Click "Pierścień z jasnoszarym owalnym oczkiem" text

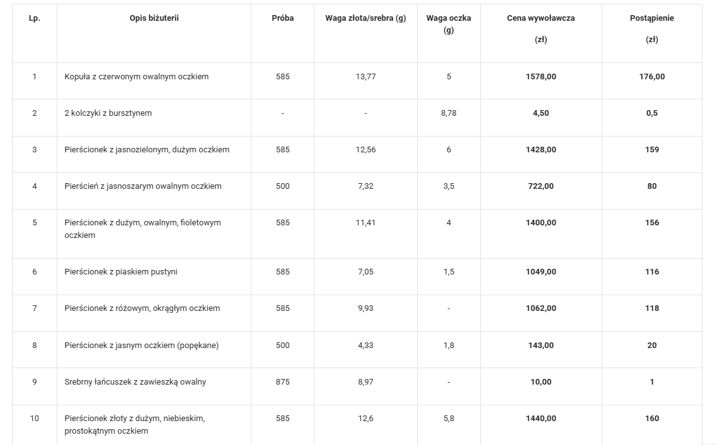143,186
